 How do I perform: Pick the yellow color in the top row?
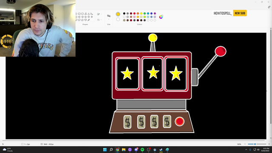tap(141, 13)
